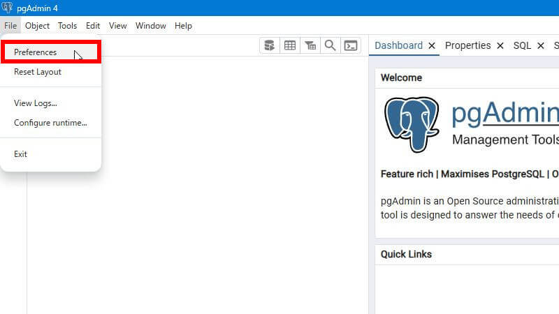Open the Object menu

37,26
